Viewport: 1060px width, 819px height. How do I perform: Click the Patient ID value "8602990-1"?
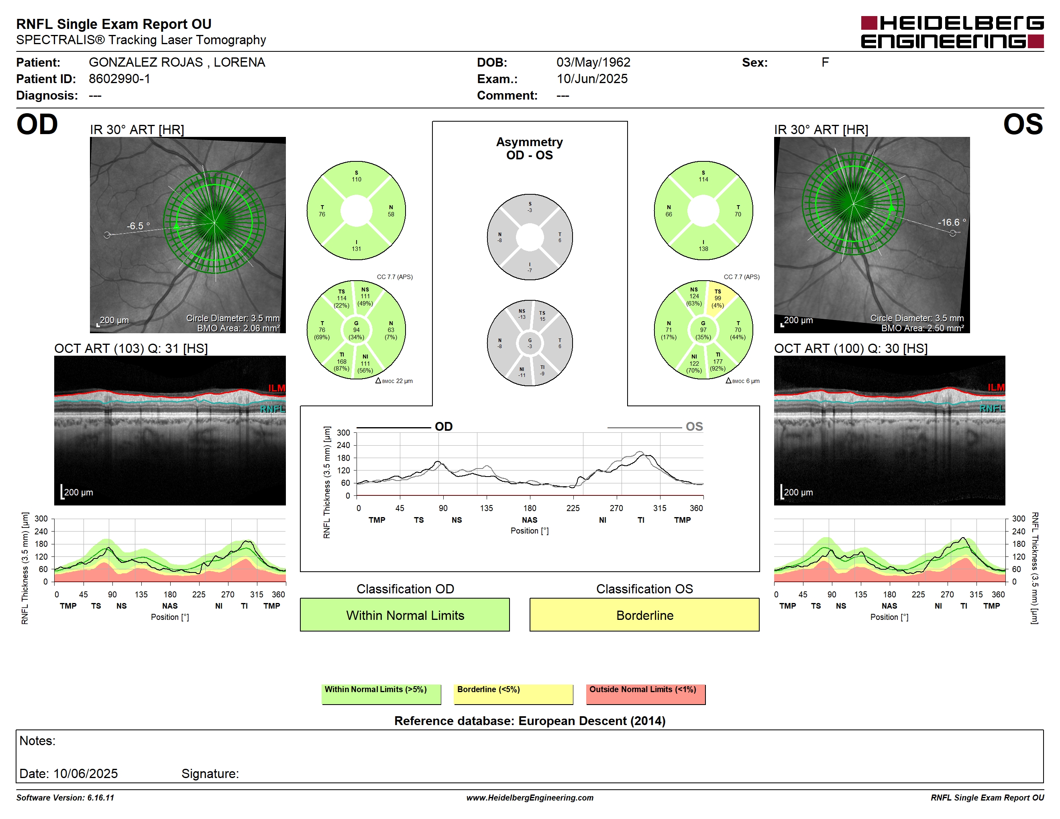click(119, 79)
